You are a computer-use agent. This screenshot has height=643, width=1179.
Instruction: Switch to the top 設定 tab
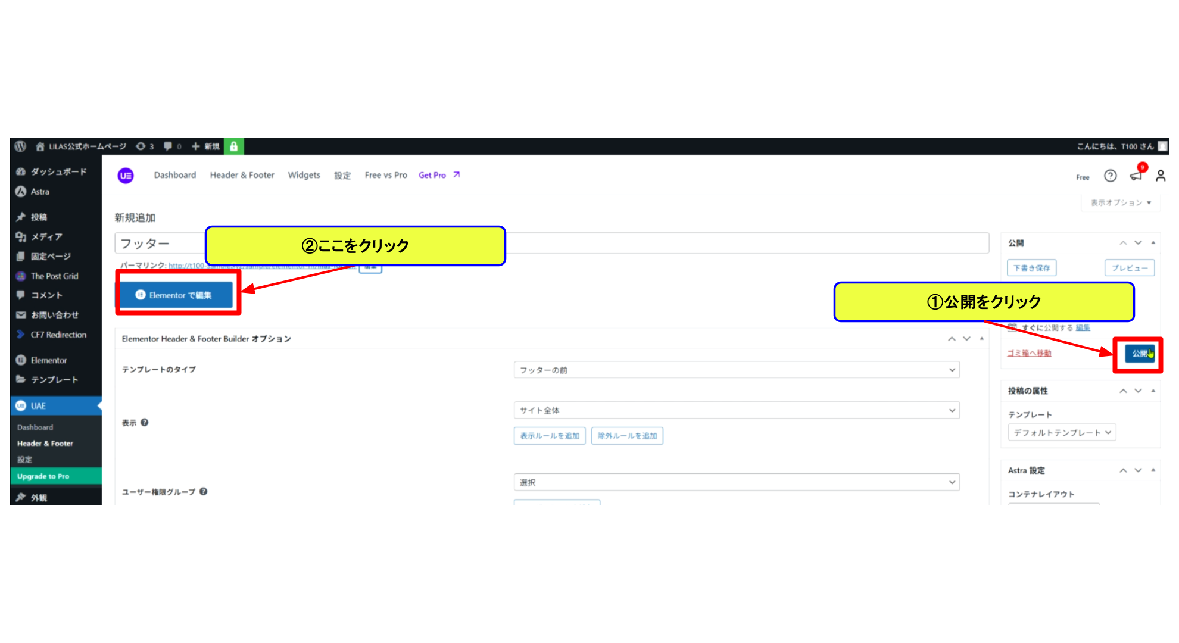point(342,176)
